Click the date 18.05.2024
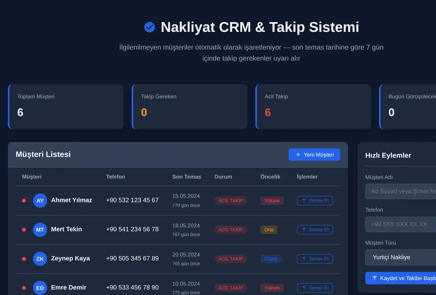 click(186, 225)
